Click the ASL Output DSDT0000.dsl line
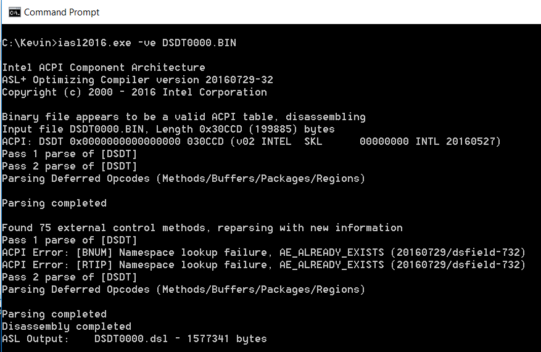 [134, 339]
